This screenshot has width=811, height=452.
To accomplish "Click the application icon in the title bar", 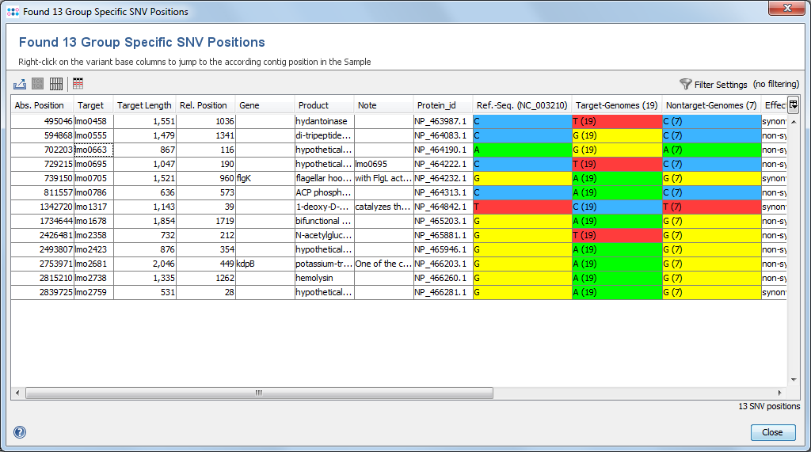I will point(12,12).
